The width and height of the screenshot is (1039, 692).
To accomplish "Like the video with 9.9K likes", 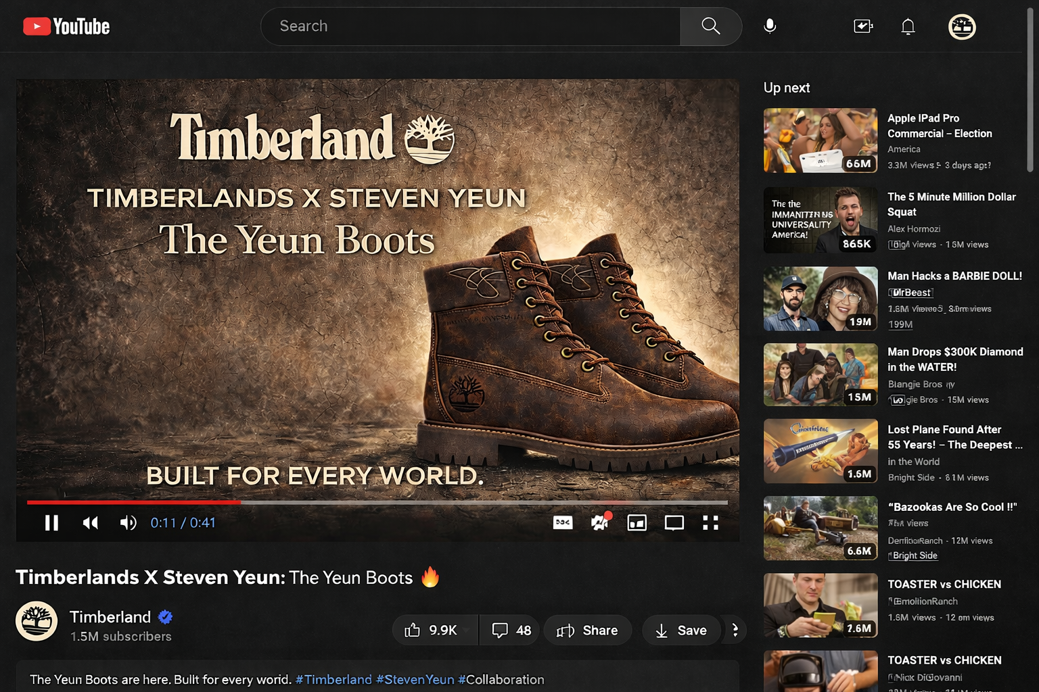I will coord(435,630).
